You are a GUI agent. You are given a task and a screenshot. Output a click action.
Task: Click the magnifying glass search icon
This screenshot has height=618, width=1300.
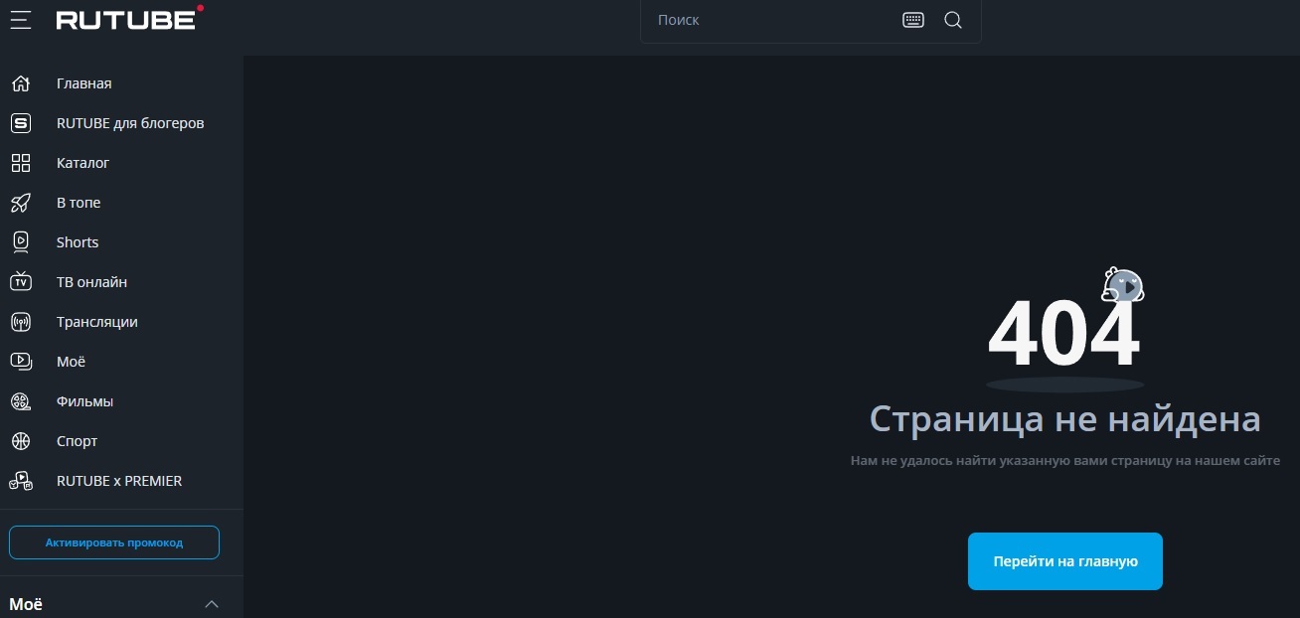[953, 20]
